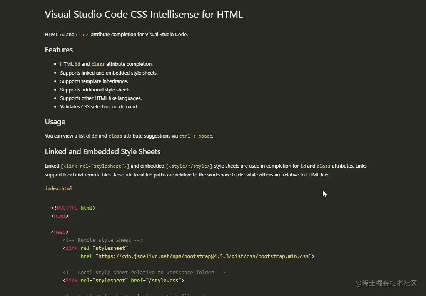Click the 'Features' heading
The height and width of the screenshot is (296, 426).
[x=58, y=50]
